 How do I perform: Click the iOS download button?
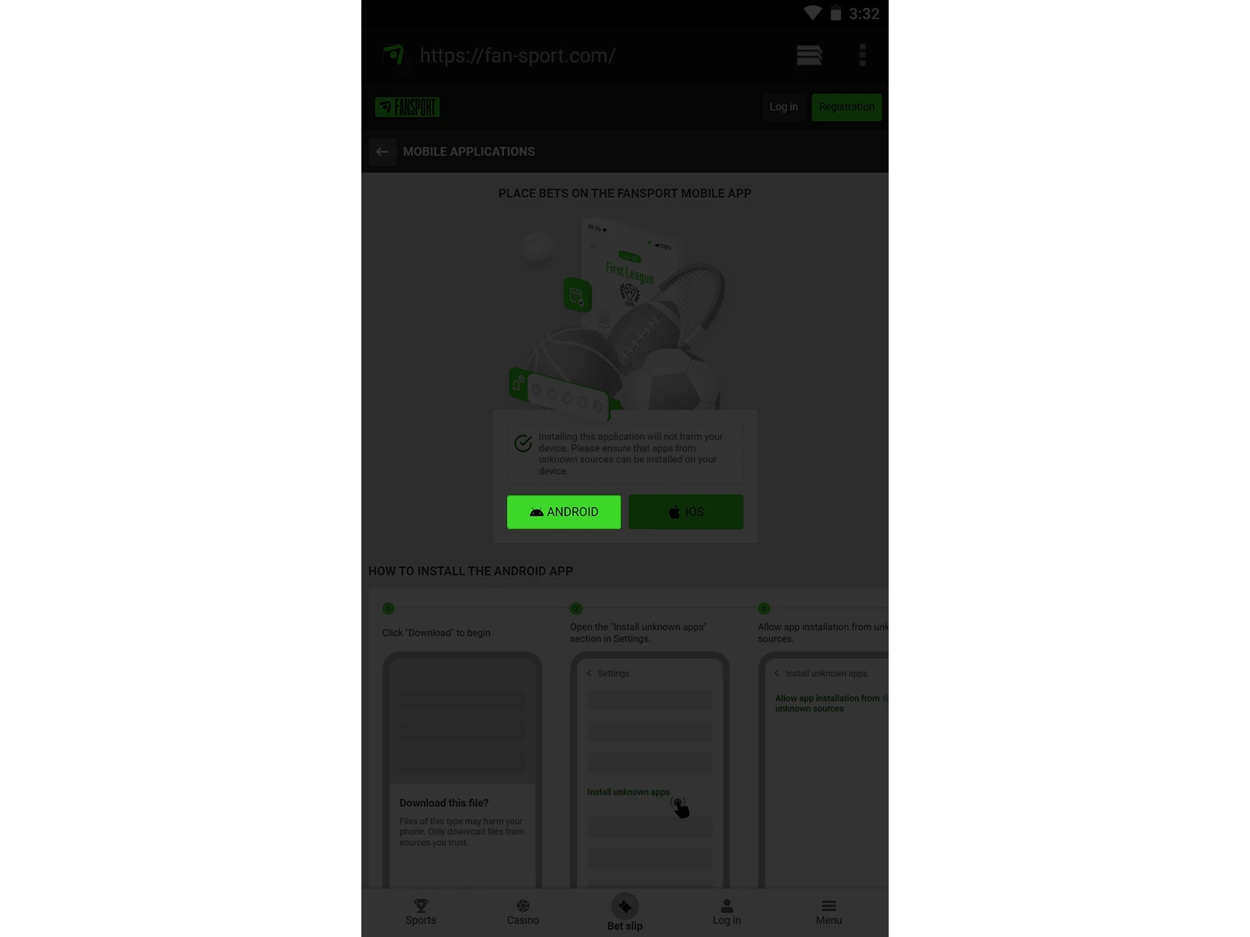685,511
